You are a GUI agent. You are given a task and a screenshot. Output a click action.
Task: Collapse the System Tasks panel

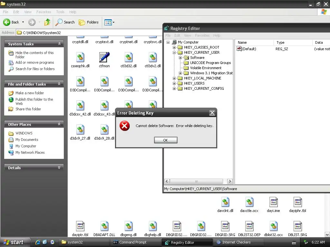coord(59,44)
